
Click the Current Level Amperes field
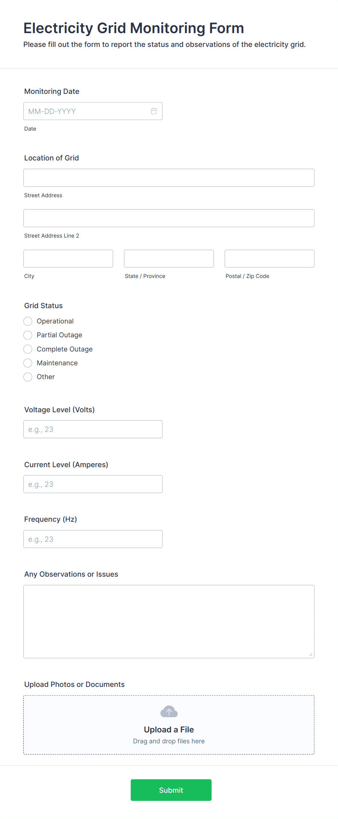pos(93,484)
